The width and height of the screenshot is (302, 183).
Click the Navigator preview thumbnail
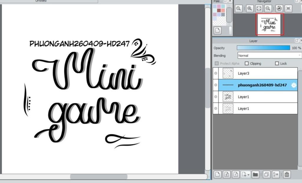pyautogui.click(x=270, y=24)
